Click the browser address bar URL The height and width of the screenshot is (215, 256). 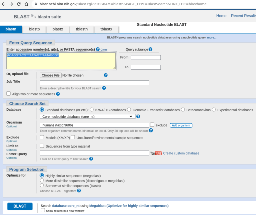[x=123, y=4]
